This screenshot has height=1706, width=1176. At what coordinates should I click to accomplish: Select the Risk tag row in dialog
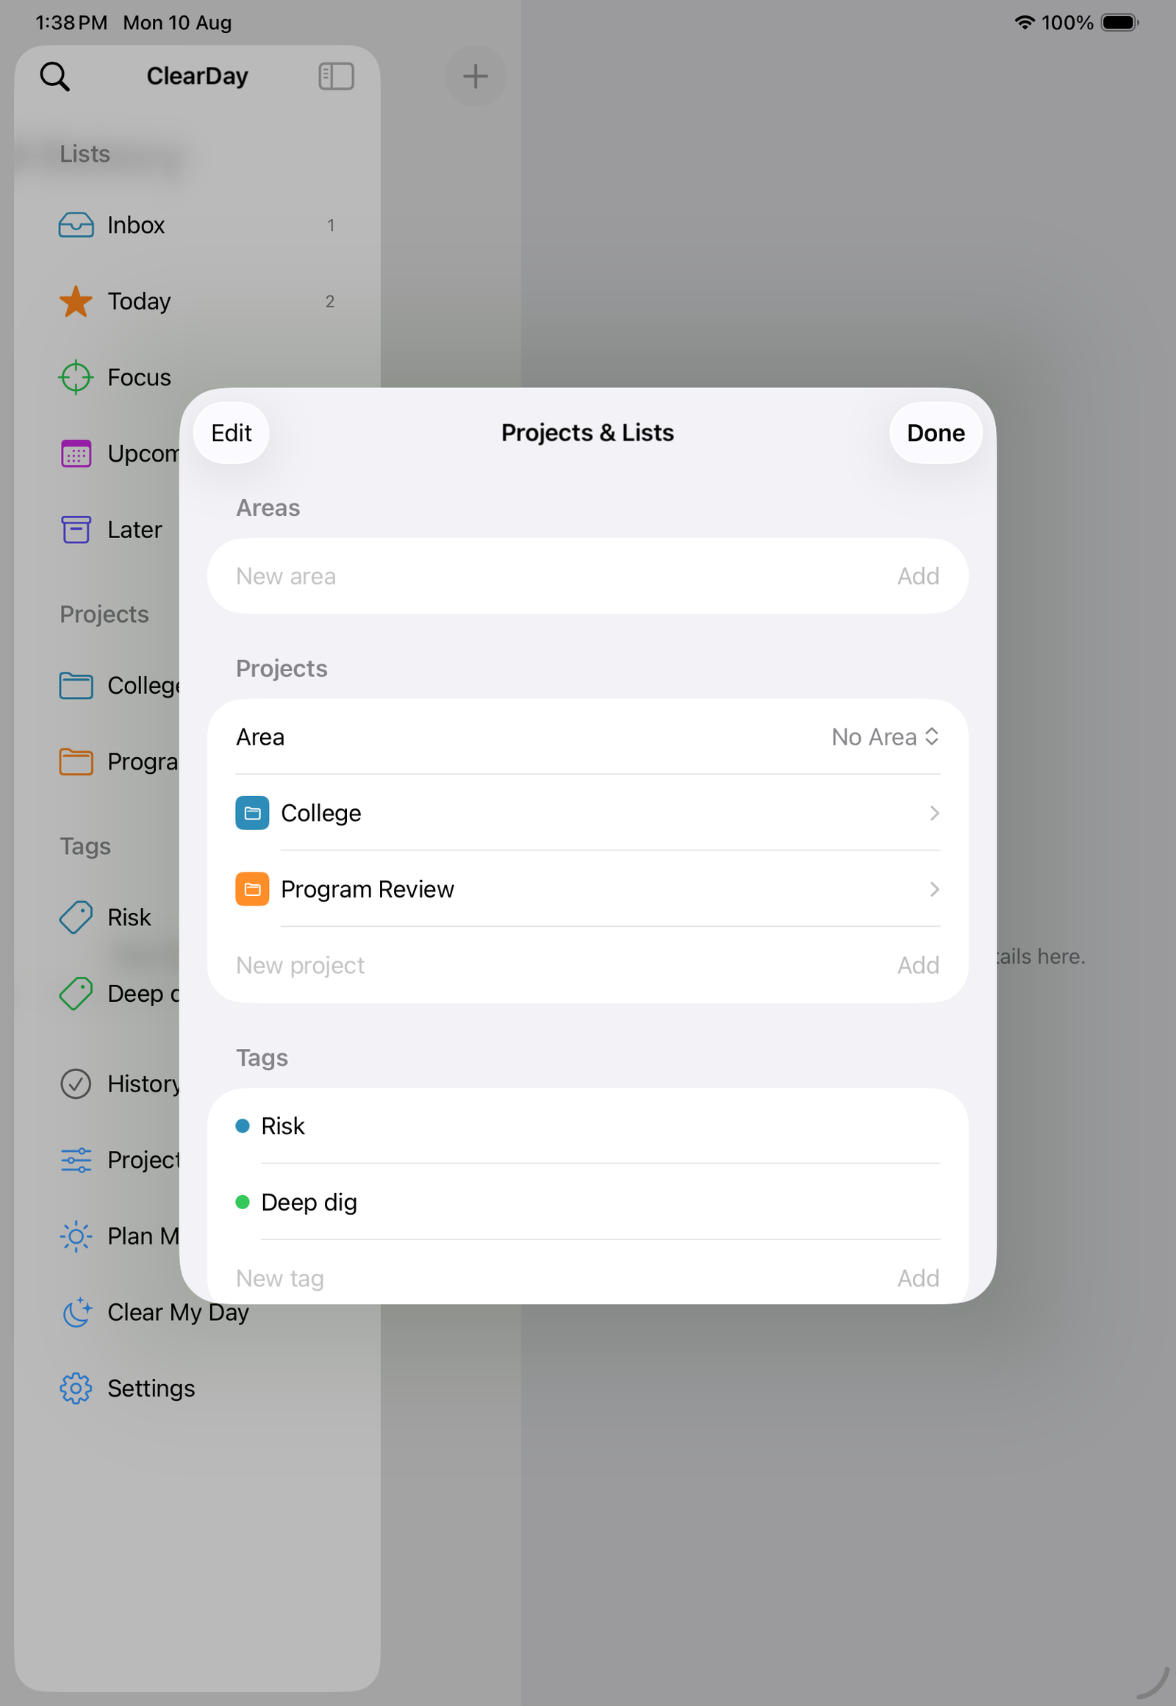click(588, 1126)
